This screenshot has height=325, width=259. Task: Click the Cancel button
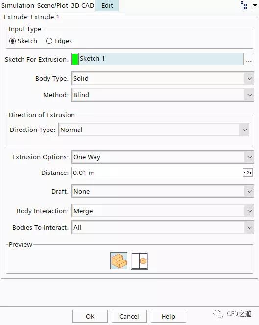[x=129, y=316]
